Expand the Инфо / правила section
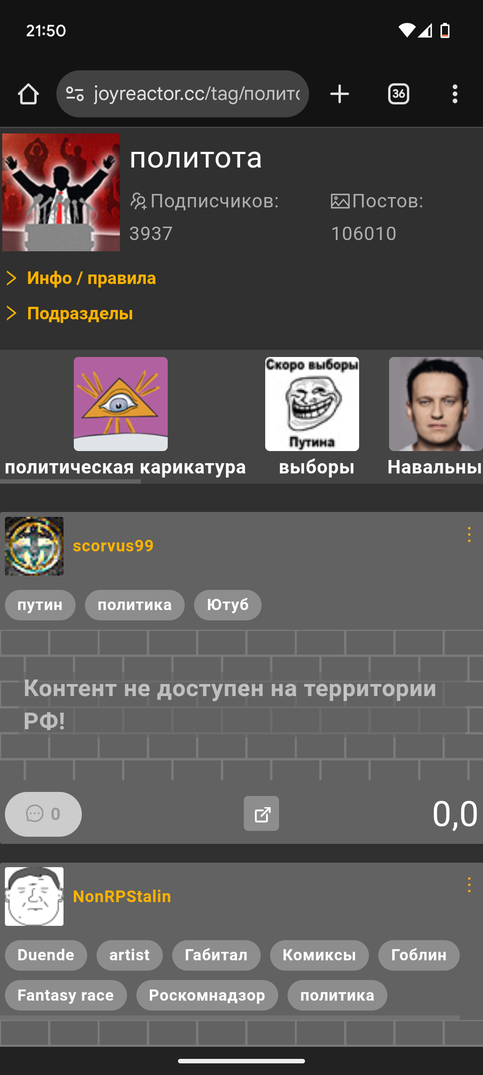The width and height of the screenshot is (483, 1075). click(81, 278)
